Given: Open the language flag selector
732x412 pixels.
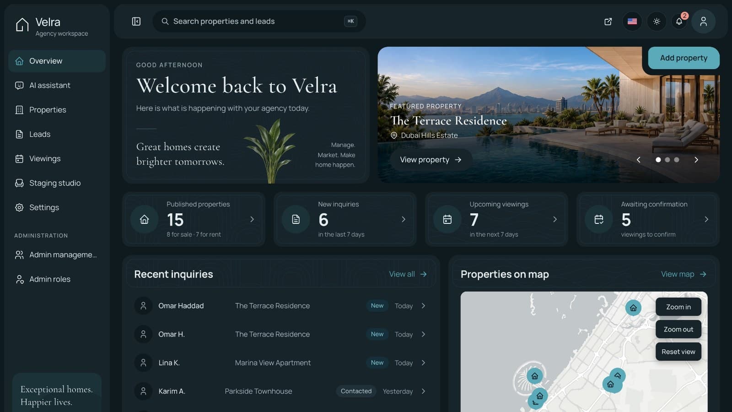Looking at the screenshot, I should tap(632, 22).
